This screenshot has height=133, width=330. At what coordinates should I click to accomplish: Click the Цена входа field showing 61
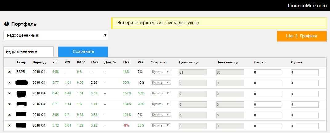tap(193, 72)
